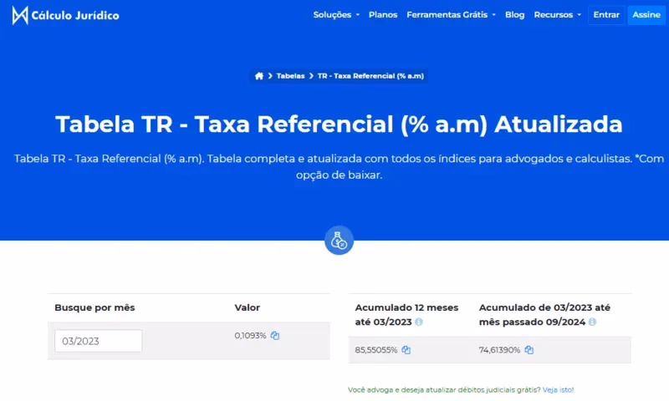Expand the Recursos menu
The width and height of the screenshot is (669, 401).
pyautogui.click(x=557, y=15)
